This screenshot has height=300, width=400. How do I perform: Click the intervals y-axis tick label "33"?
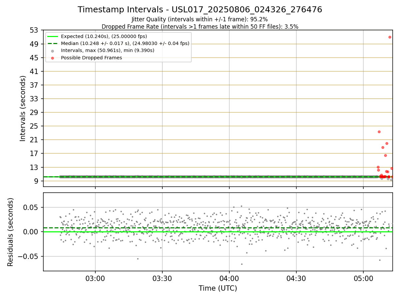(x=35, y=99)
